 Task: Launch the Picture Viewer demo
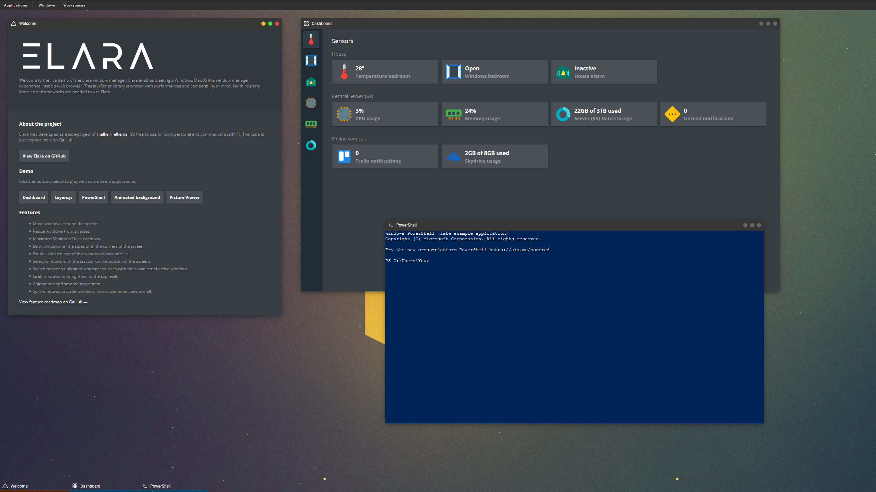coord(184,197)
